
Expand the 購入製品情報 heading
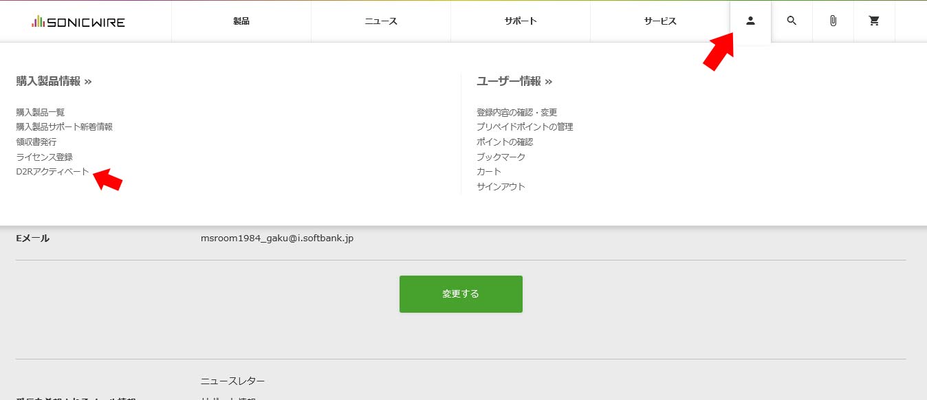click(x=54, y=82)
